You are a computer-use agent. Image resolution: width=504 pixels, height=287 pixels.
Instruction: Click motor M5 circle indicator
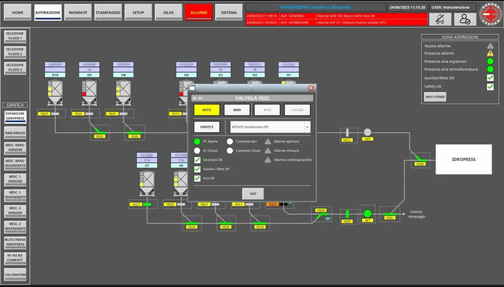tap(367, 132)
